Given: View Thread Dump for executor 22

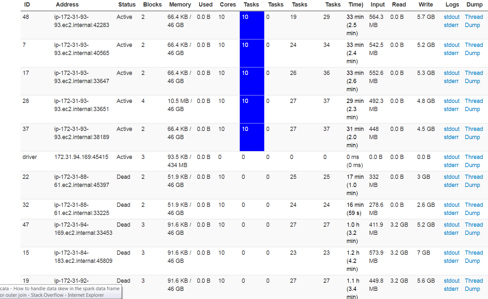Looking at the screenshot, I should coord(474,181).
